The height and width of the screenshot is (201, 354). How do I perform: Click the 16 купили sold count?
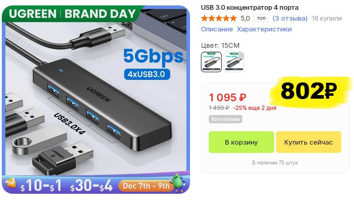click(327, 18)
